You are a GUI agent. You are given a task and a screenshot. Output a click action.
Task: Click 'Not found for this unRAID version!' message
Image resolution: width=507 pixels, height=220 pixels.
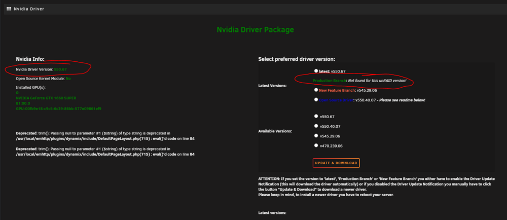(x=377, y=81)
